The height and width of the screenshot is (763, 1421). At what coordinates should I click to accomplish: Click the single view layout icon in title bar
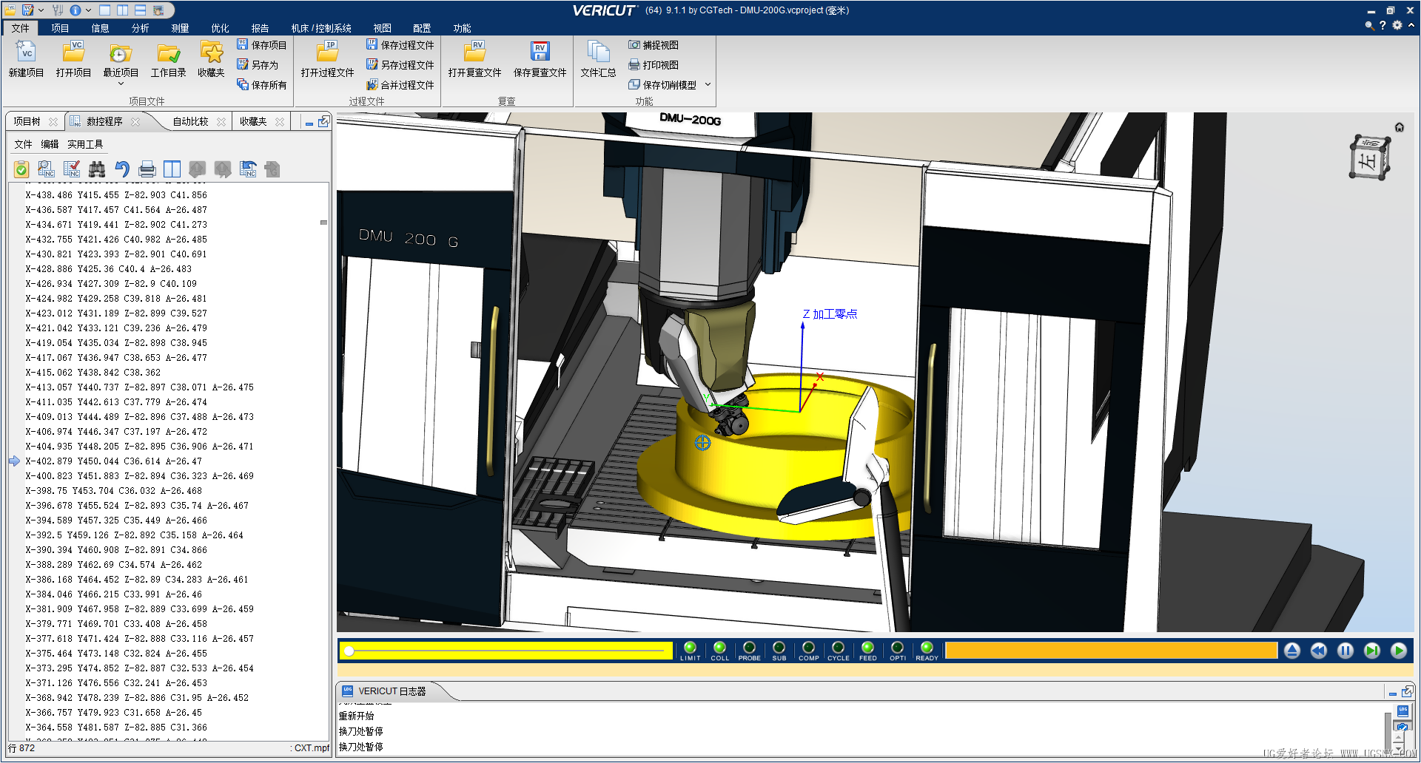[104, 10]
